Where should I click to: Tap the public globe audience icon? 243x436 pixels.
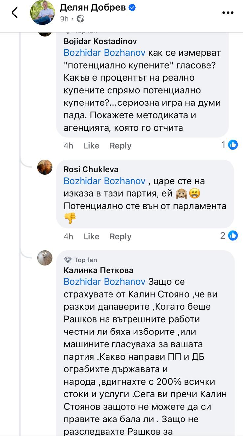80,19
